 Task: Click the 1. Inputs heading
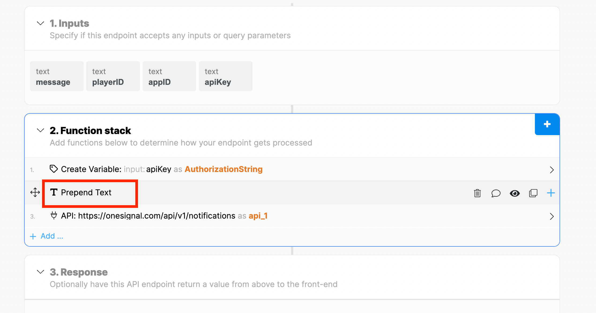[69, 24]
